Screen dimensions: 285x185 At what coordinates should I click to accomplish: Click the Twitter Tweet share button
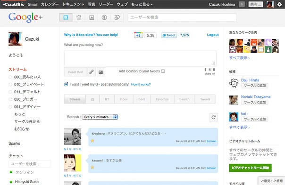[x=169, y=35]
